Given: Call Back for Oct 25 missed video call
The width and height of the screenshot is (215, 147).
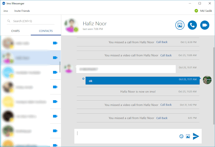Looking at the screenshot, I should point(166,55).
